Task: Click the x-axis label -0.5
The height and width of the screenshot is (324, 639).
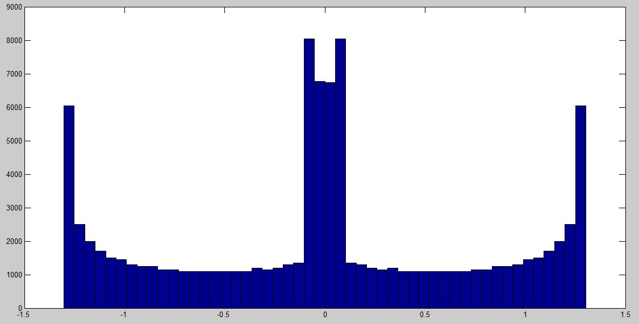Action: [223, 315]
